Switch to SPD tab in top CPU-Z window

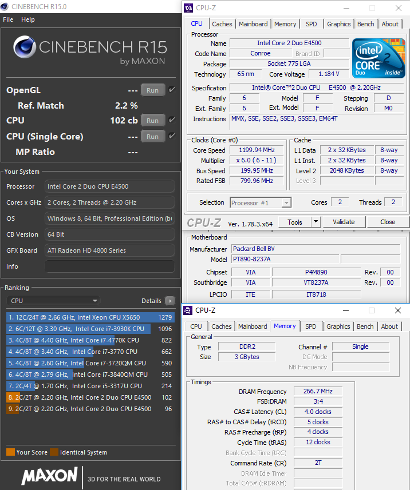coord(311,24)
